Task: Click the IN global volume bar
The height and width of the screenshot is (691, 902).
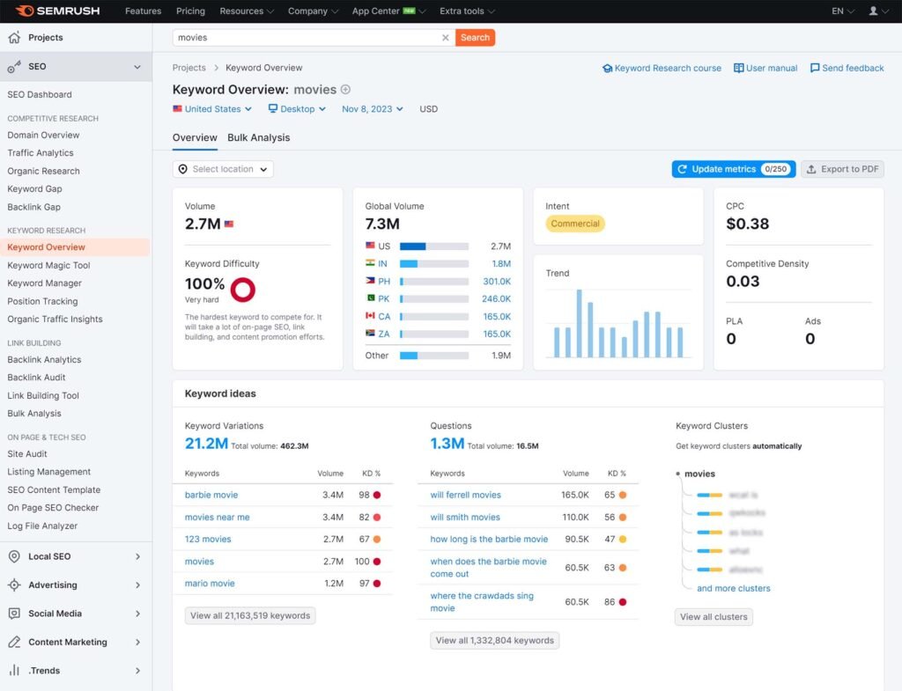Action: pos(433,264)
